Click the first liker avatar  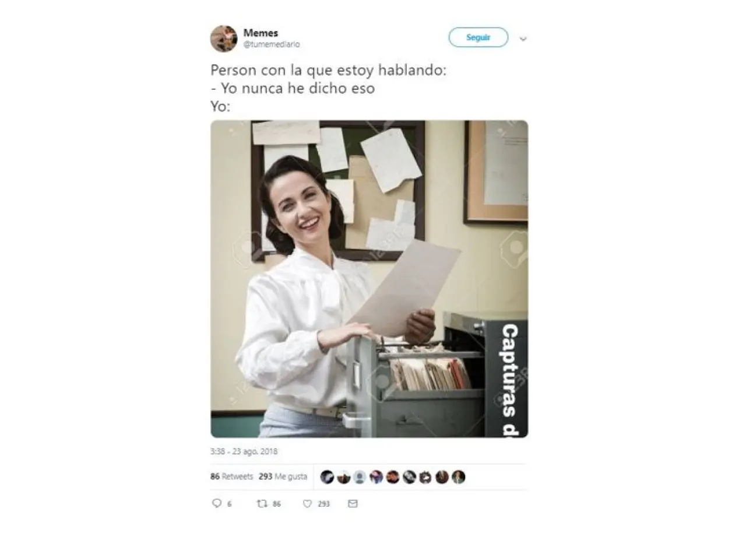click(x=327, y=477)
